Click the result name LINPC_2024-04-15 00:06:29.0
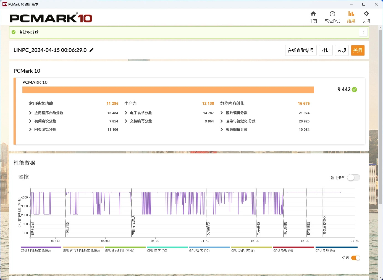 tap(50, 50)
